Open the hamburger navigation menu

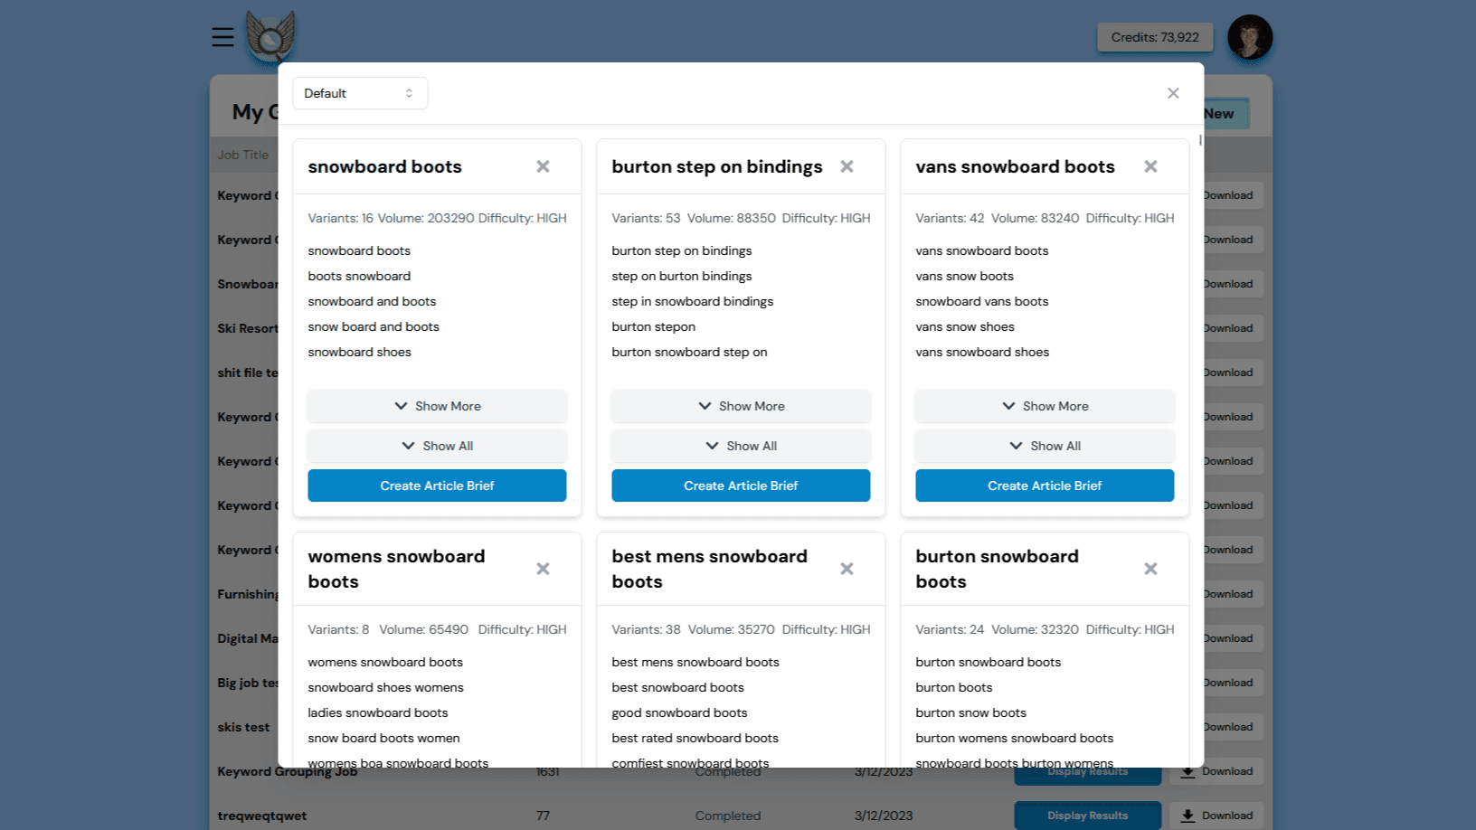[222, 37]
